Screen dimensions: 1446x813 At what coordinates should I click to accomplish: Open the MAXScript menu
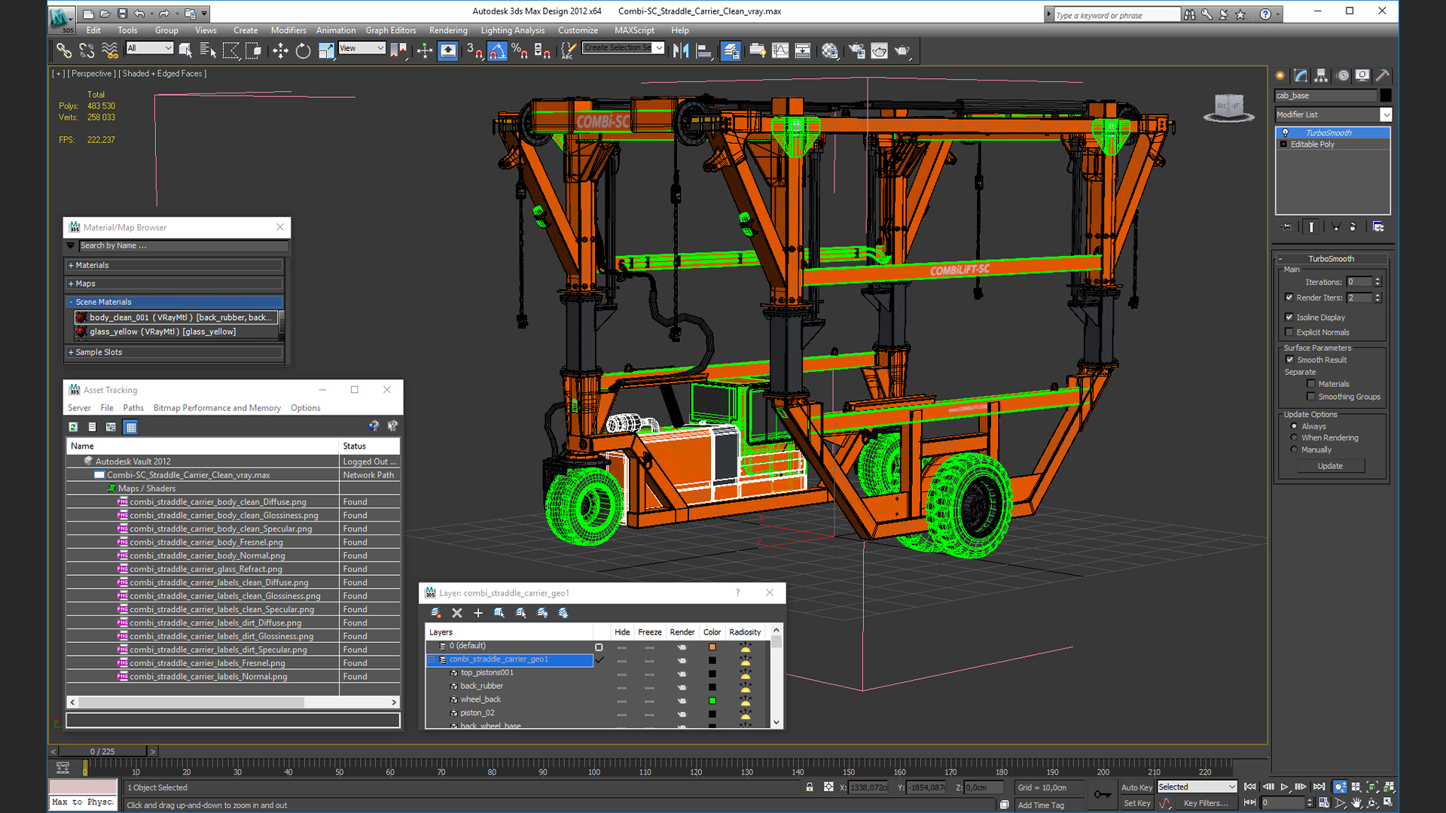(x=634, y=30)
